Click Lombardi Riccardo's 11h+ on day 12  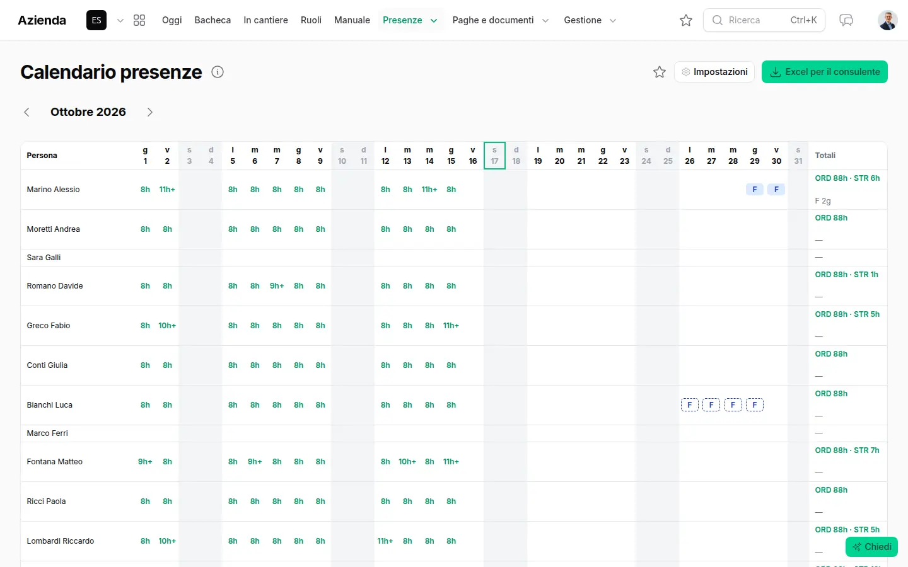coord(385,541)
